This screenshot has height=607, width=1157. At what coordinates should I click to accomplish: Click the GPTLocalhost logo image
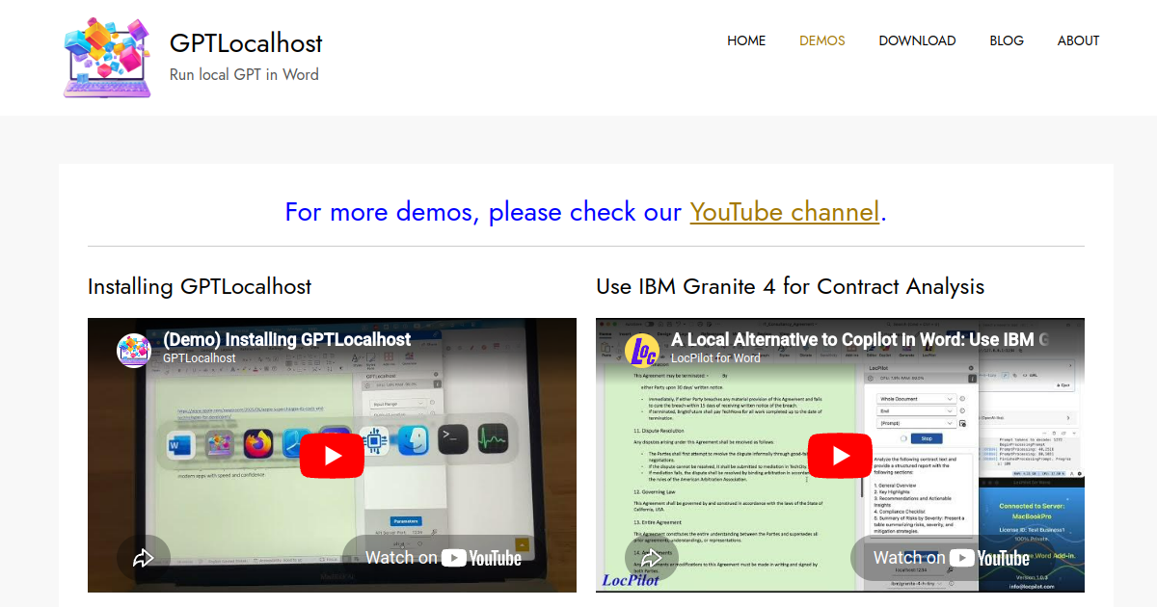tap(107, 58)
